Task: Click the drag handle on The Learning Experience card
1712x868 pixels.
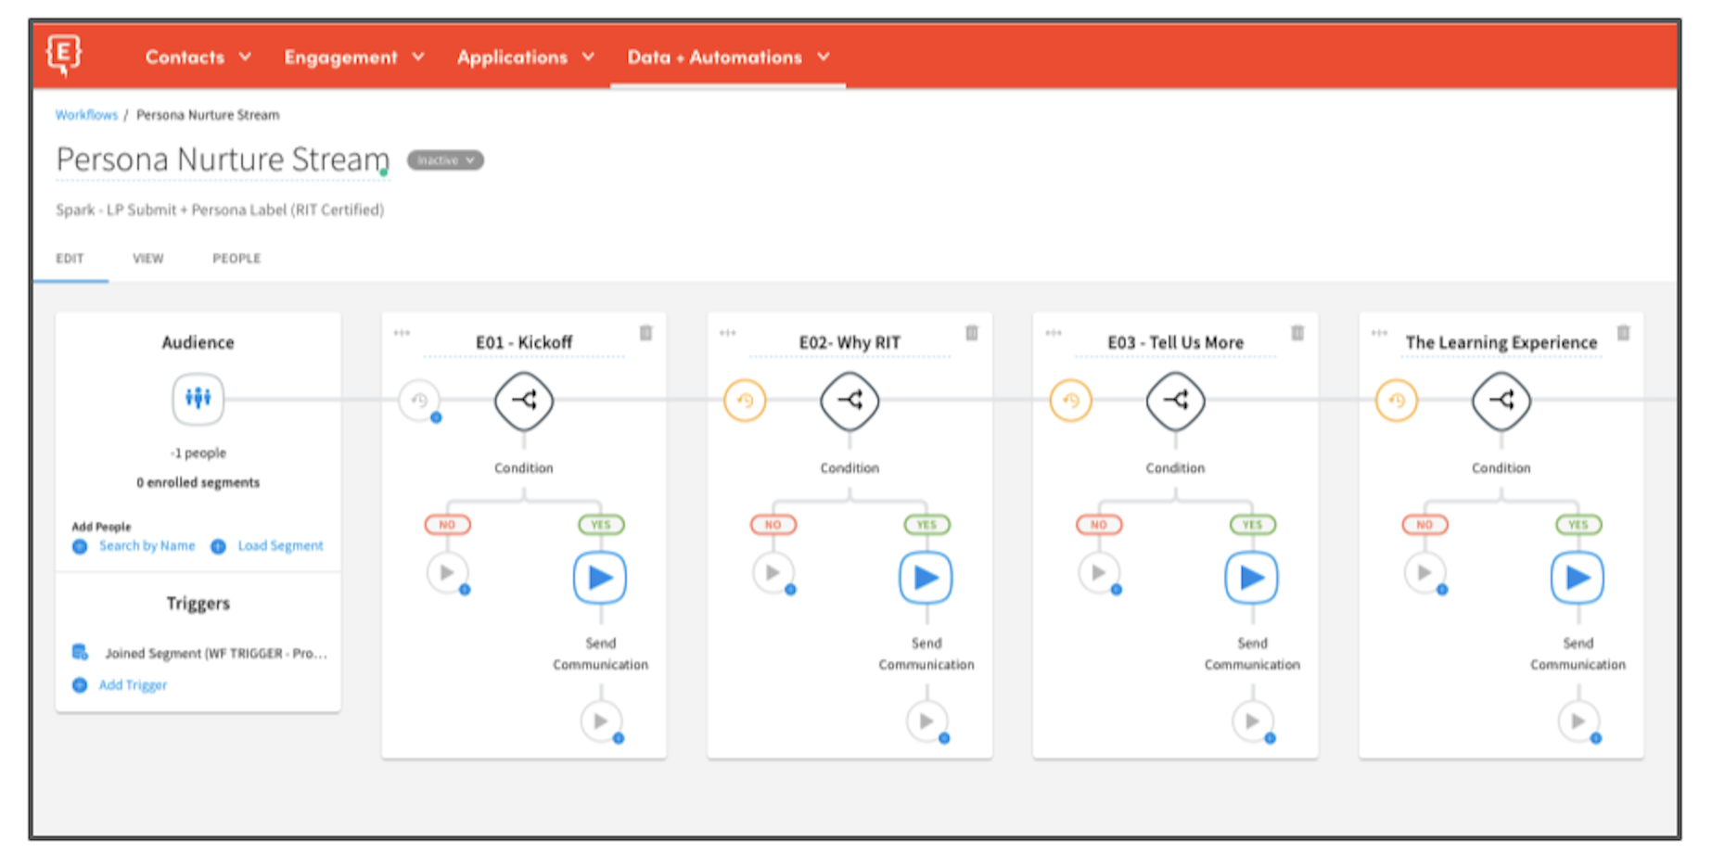Action: pyautogui.click(x=1378, y=333)
